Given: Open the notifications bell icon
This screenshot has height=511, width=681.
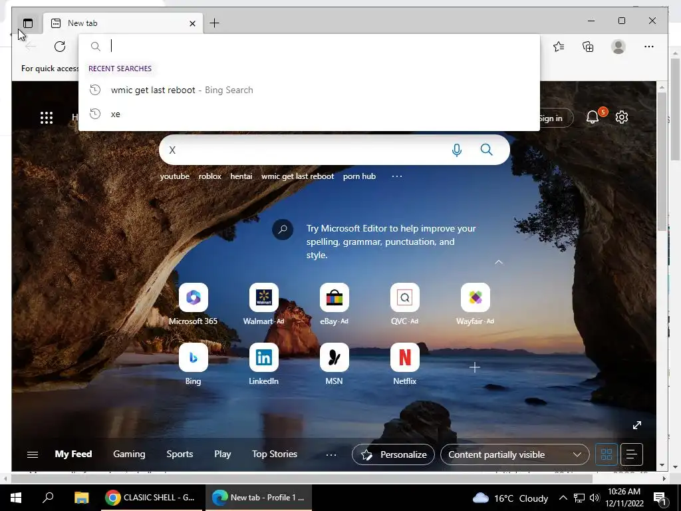Looking at the screenshot, I should click(593, 117).
